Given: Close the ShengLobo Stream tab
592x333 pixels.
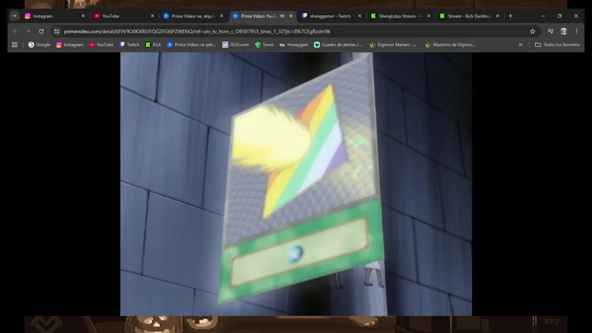Looking at the screenshot, I should (429, 16).
